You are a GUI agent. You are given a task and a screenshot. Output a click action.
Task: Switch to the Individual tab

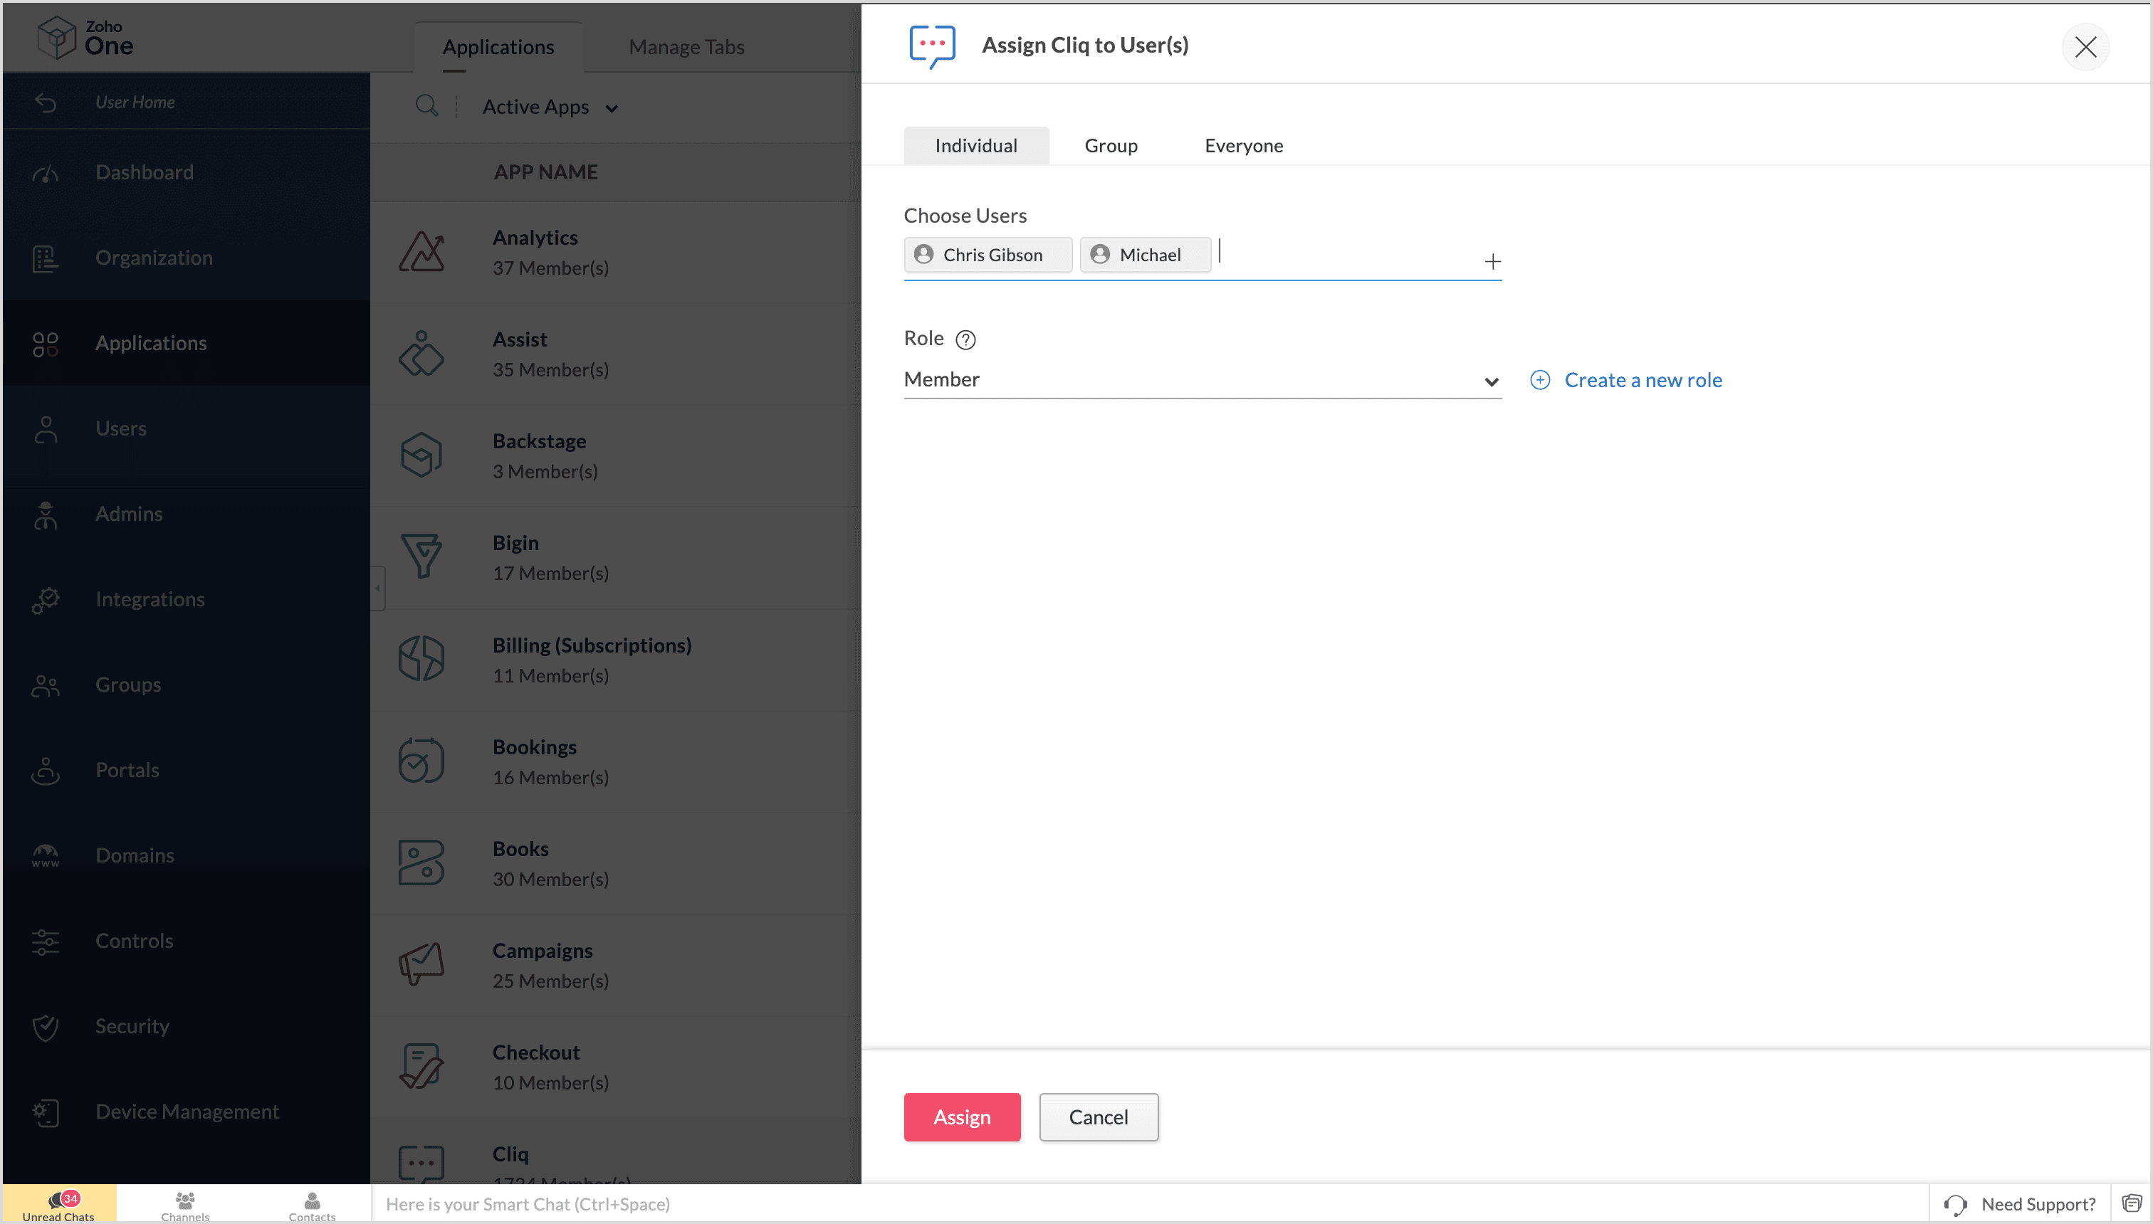tap(975, 145)
